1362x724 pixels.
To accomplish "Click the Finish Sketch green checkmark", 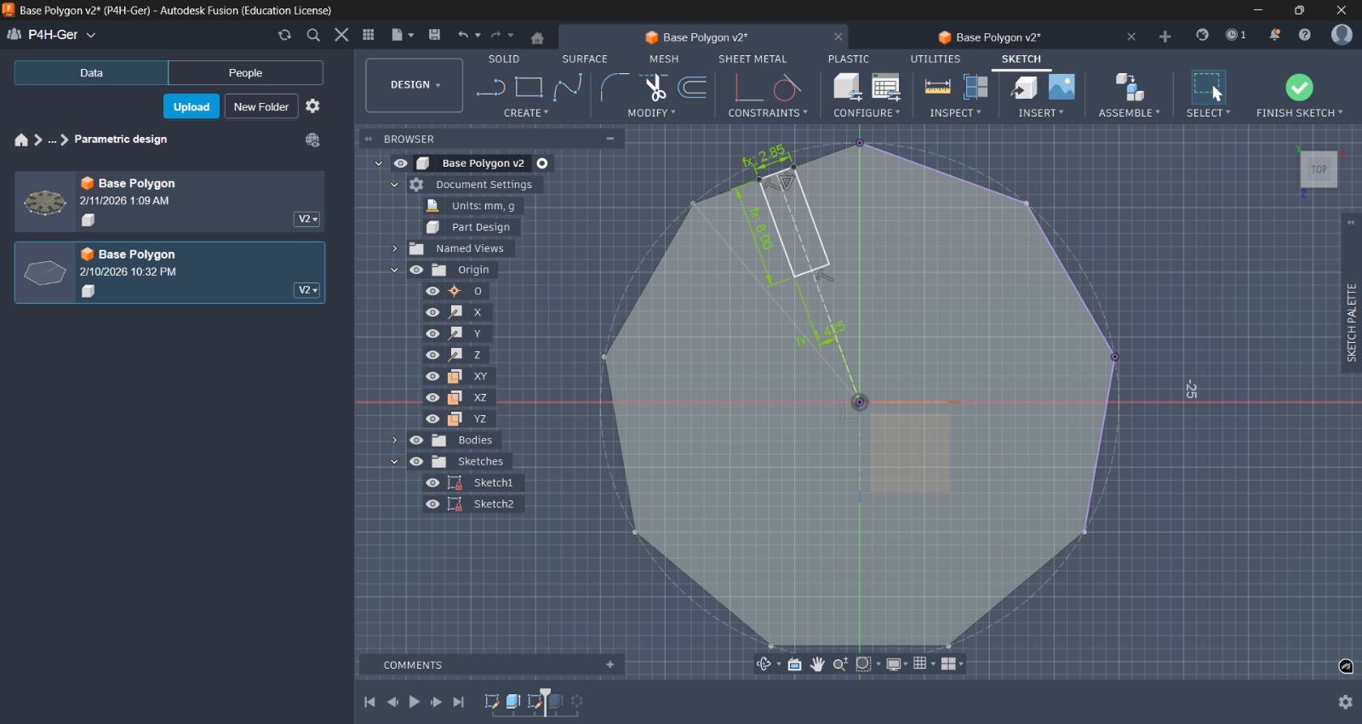I will coord(1299,87).
